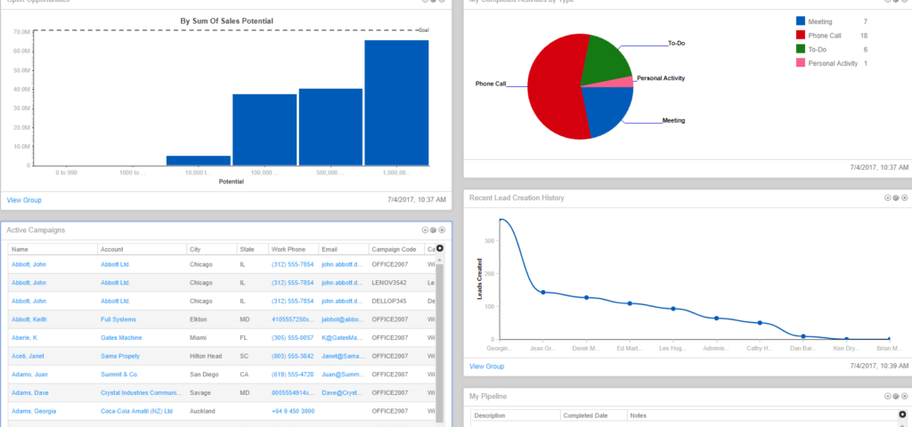Screen dimensions: 912x427
Task: Click the Notes column header in My Pipeline
Action: (x=762, y=415)
